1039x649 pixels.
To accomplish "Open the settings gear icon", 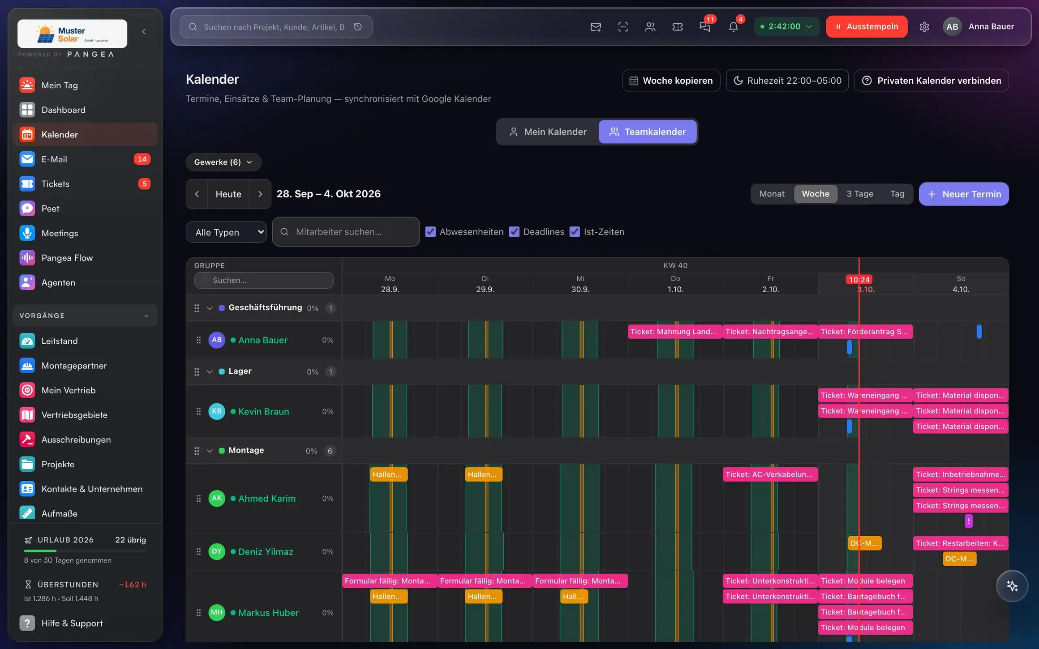I will [x=924, y=27].
